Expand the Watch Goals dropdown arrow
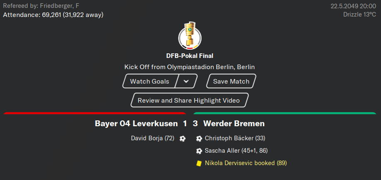Screen dimensions: 381x180 point(186,81)
